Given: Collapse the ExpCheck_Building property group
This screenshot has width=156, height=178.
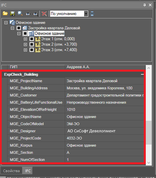Looking at the screenshot, I should (x=142, y=74).
